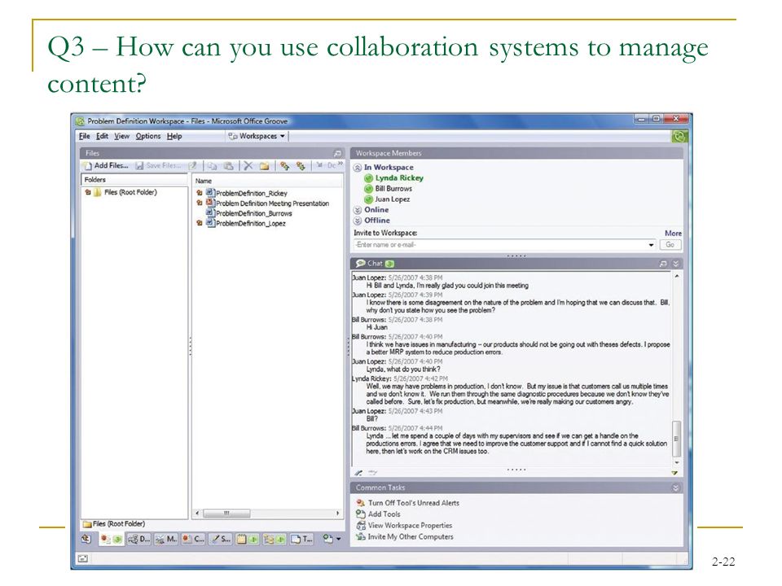Click the chat ink pen icon
Viewport: 782px width, 586px height.
point(358,472)
